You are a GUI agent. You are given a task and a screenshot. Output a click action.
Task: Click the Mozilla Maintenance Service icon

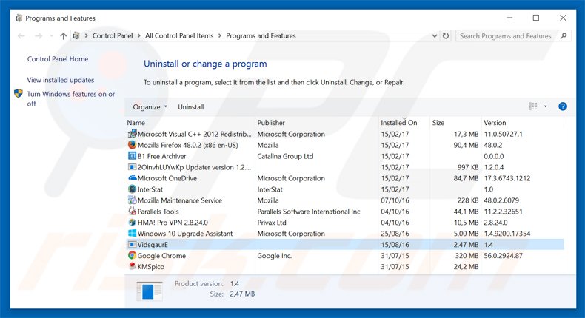(x=132, y=200)
